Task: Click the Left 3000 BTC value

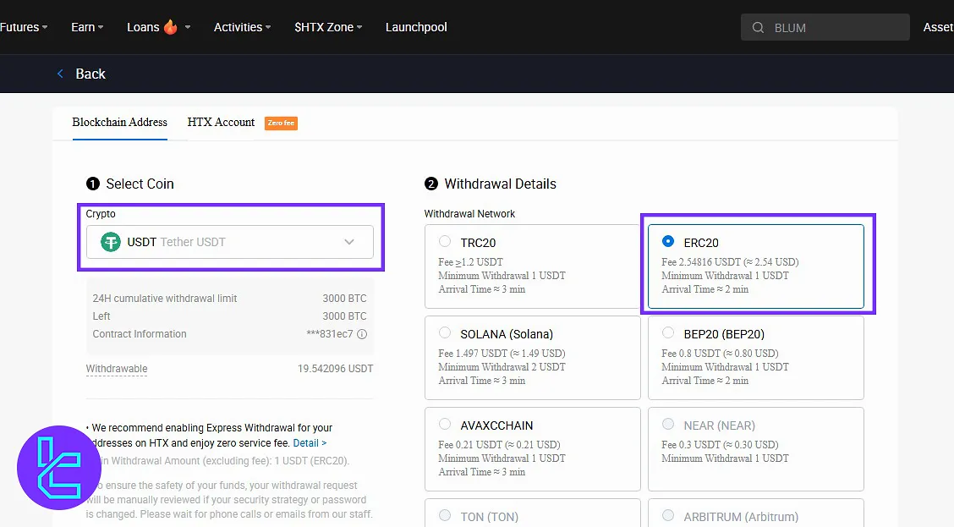Action: (344, 316)
